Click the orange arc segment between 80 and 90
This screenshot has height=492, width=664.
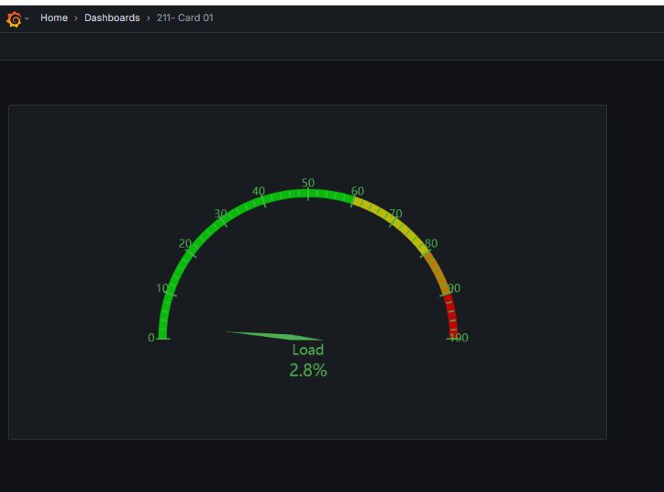437,271
